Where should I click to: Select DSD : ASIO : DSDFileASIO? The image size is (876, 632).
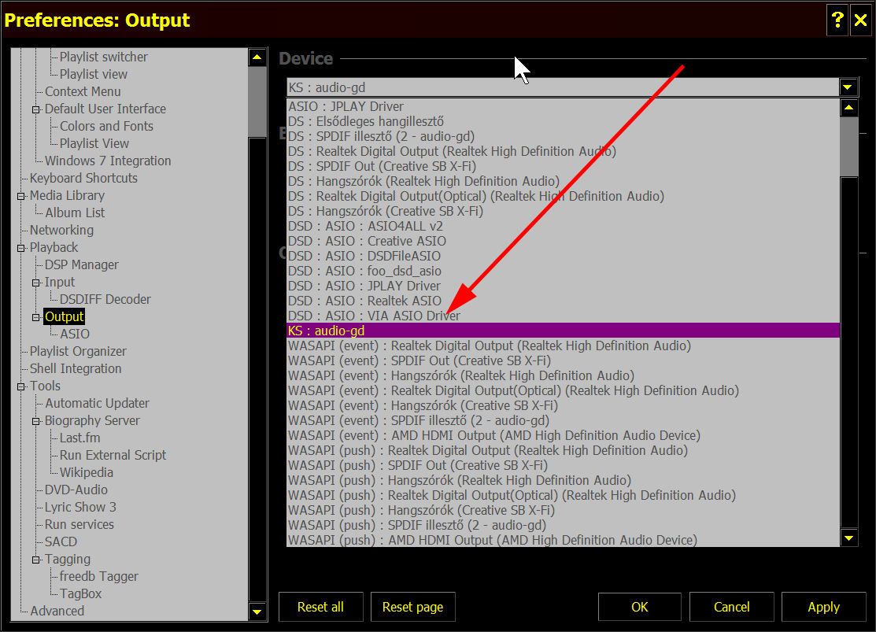tap(564, 257)
